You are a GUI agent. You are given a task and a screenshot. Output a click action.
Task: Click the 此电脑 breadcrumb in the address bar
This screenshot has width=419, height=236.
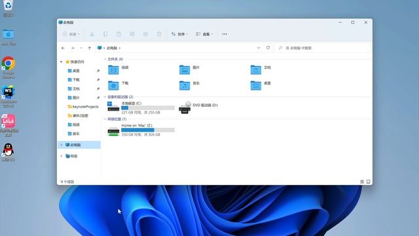tap(112, 48)
